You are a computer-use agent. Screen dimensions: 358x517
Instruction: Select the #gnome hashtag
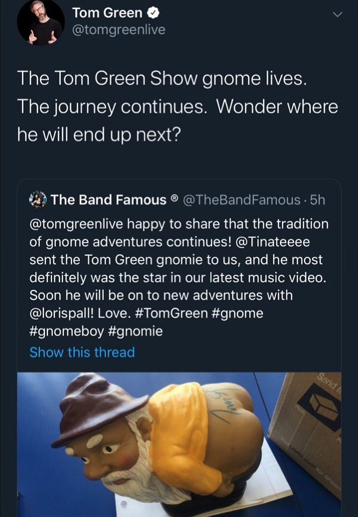pyautogui.click(x=237, y=313)
